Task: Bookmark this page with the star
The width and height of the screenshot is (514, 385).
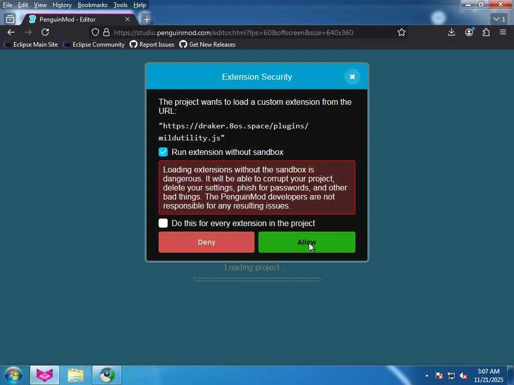Action: pos(402,33)
